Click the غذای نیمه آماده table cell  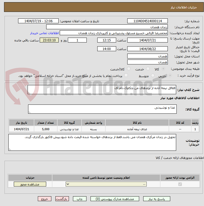coord(137,129)
